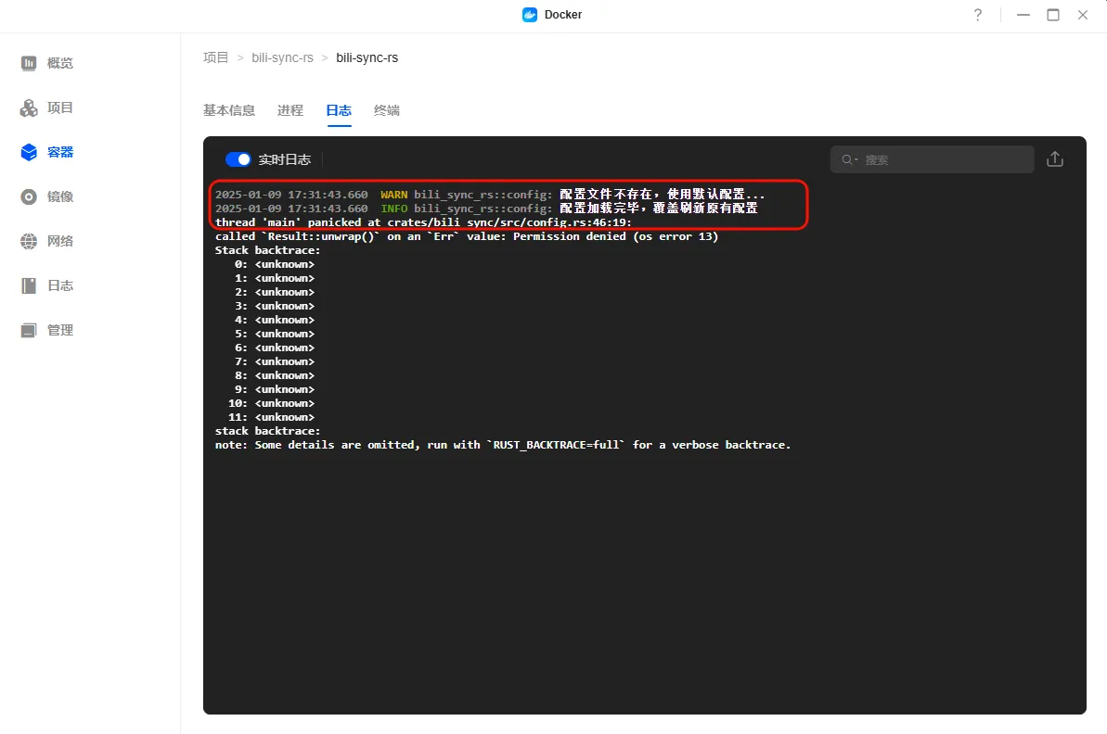Switch to the Basic Info (基本信息) tab

tap(228, 110)
